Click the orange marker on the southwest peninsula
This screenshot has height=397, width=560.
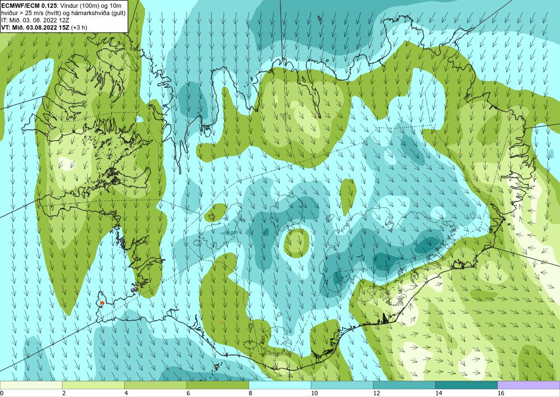coord(102,303)
